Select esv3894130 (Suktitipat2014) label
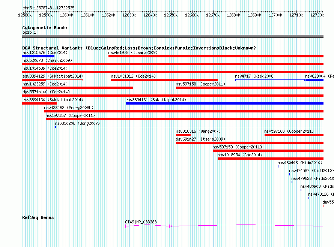This screenshot has height=247, width=334. (53, 100)
